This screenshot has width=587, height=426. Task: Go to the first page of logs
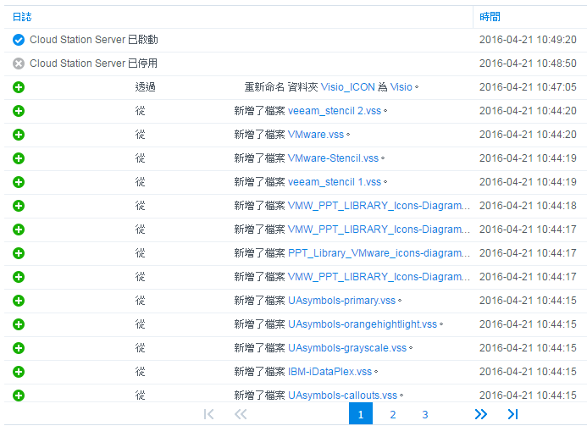pyautogui.click(x=208, y=414)
